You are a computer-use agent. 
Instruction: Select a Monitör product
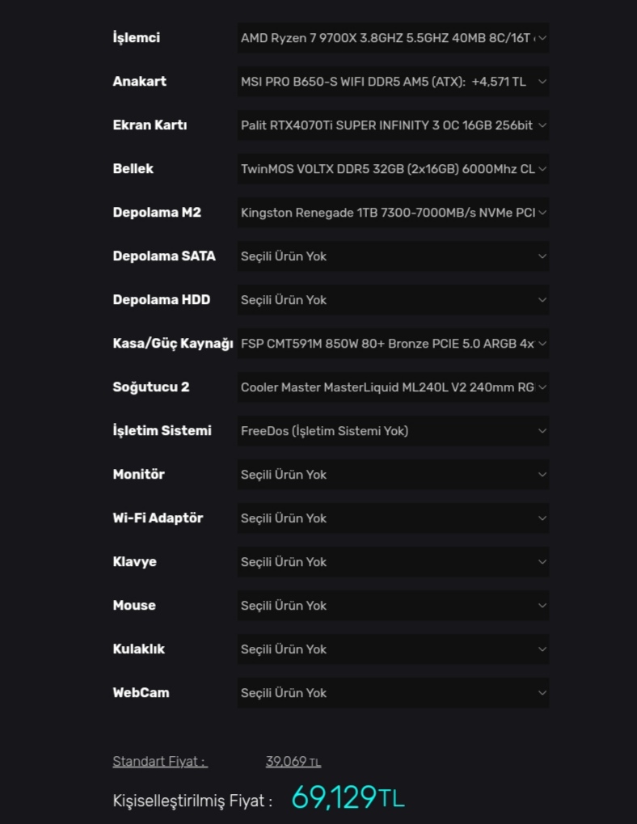393,475
